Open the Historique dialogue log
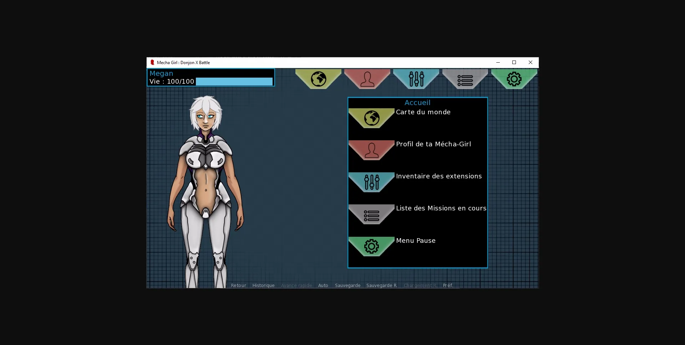Screen dimensions: 685x345 263,285
